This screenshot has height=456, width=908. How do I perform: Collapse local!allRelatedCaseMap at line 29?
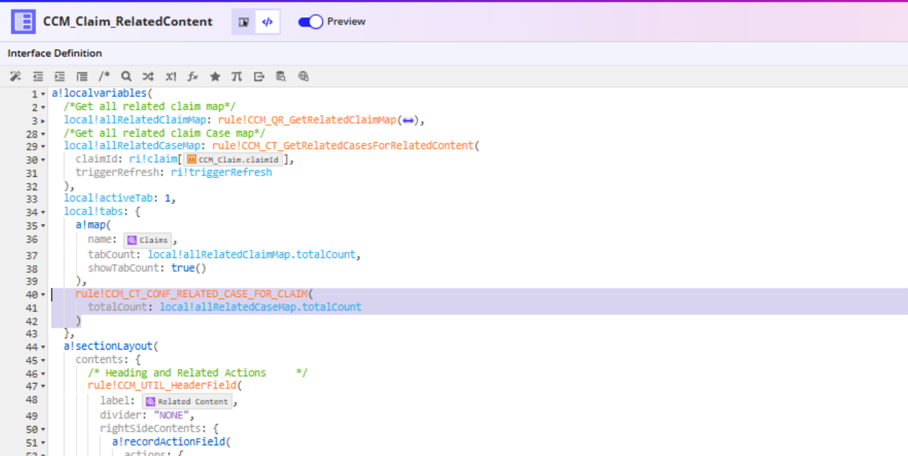(44, 147)
